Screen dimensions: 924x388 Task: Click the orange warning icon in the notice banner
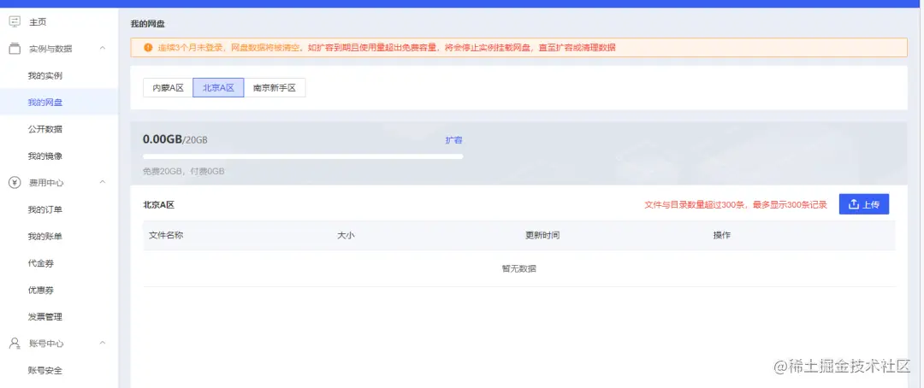[x=148, y=47]
